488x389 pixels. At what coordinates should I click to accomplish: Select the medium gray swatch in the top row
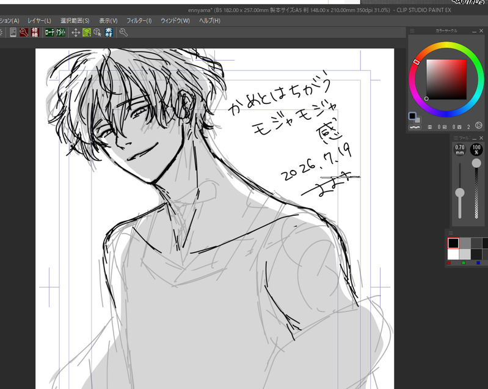[x=465, y=243]
